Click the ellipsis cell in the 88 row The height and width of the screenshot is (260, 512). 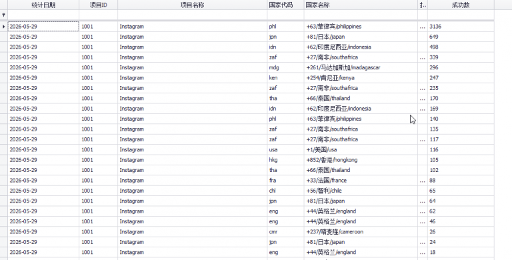coord(423,180)
